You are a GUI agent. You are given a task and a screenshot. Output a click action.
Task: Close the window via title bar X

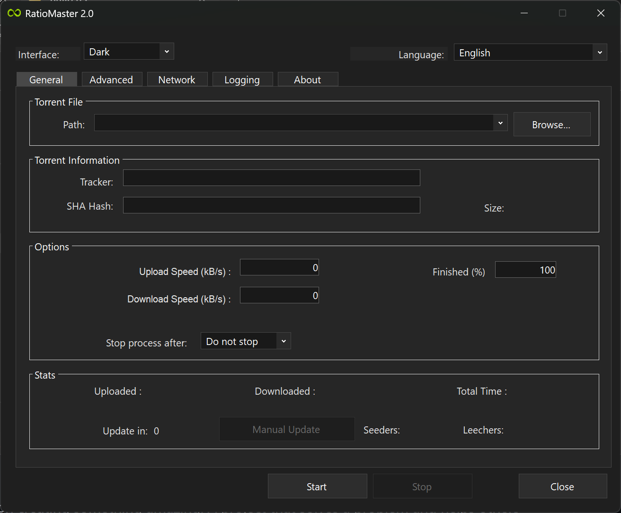tap(601, 13)
